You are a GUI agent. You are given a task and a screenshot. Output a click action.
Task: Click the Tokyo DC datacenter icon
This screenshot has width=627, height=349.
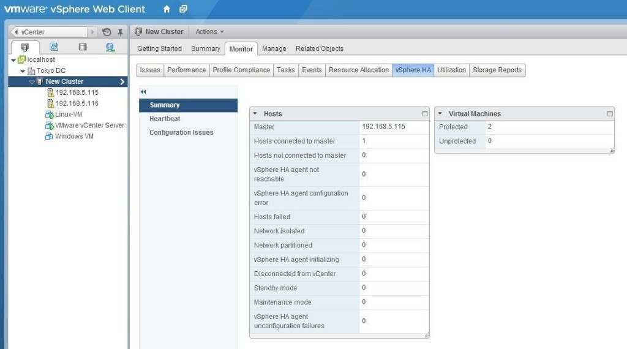pos(31,71)
